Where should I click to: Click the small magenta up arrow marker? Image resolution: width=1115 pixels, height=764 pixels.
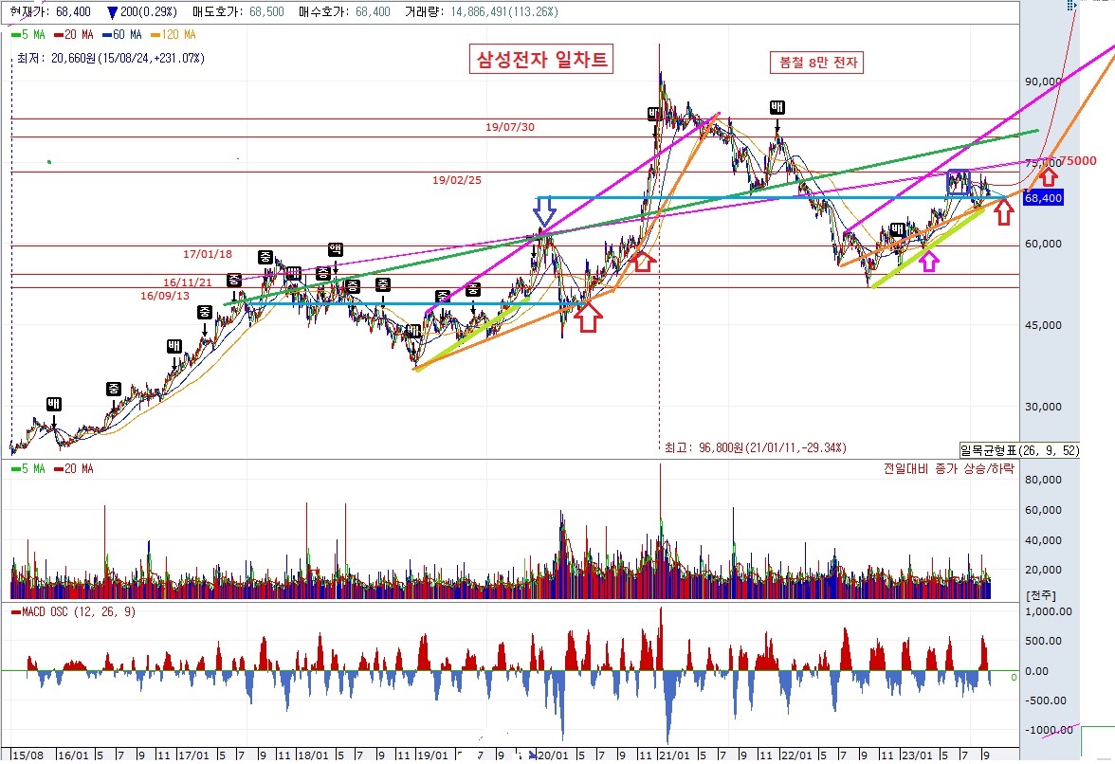(x=928, y=261)
